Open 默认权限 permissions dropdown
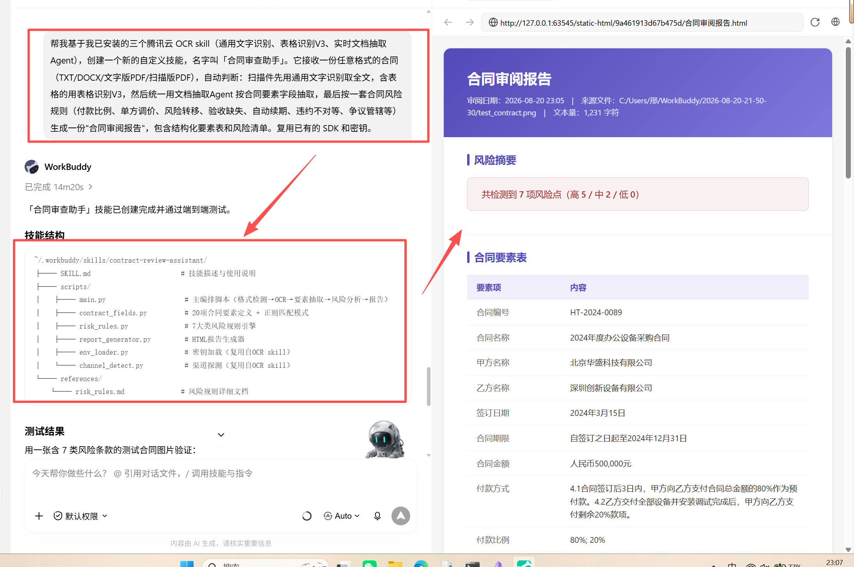 pos(80,516)
